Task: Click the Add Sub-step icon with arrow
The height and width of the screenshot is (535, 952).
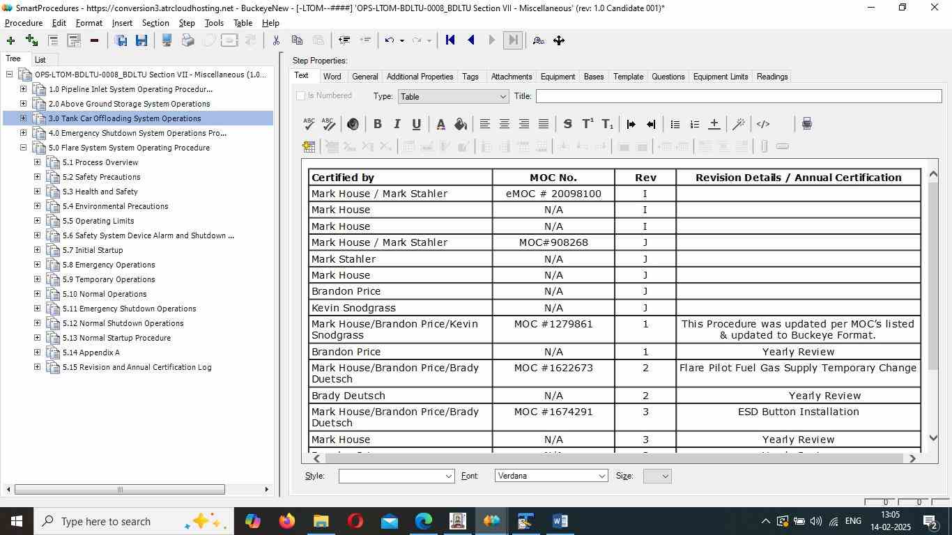Action: (x=31, y=40)
